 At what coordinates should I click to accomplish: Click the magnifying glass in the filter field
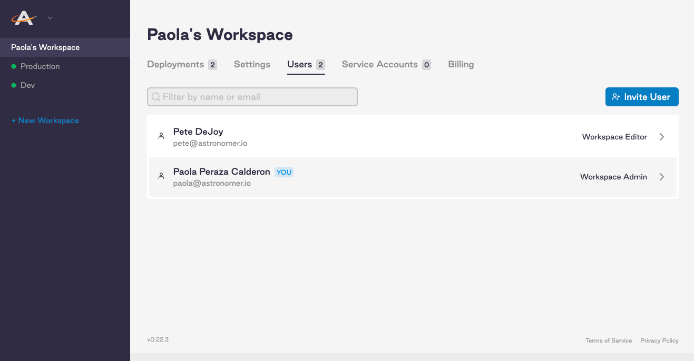[x=155, y=97]
